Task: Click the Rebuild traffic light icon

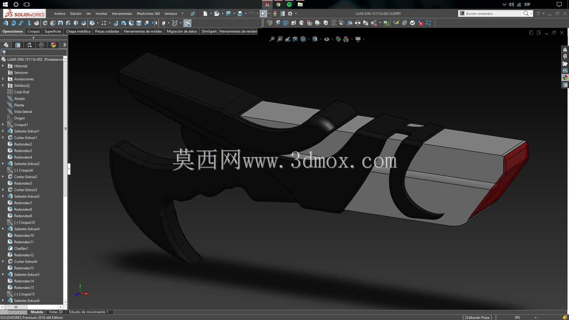Action: (x=275, y=14)
